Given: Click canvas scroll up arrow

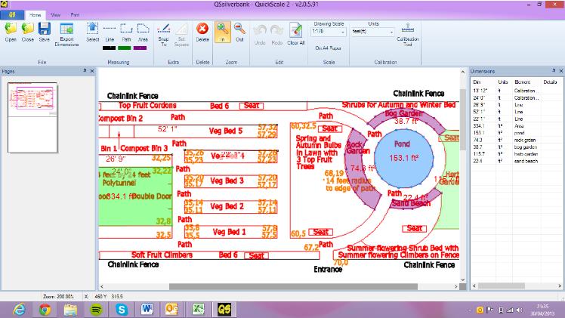Looking at the screenshot, I should pyautogui.click(x=463, y=72).
